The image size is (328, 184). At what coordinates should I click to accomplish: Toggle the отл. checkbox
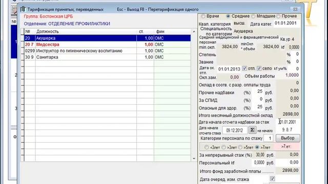(244, 68)
